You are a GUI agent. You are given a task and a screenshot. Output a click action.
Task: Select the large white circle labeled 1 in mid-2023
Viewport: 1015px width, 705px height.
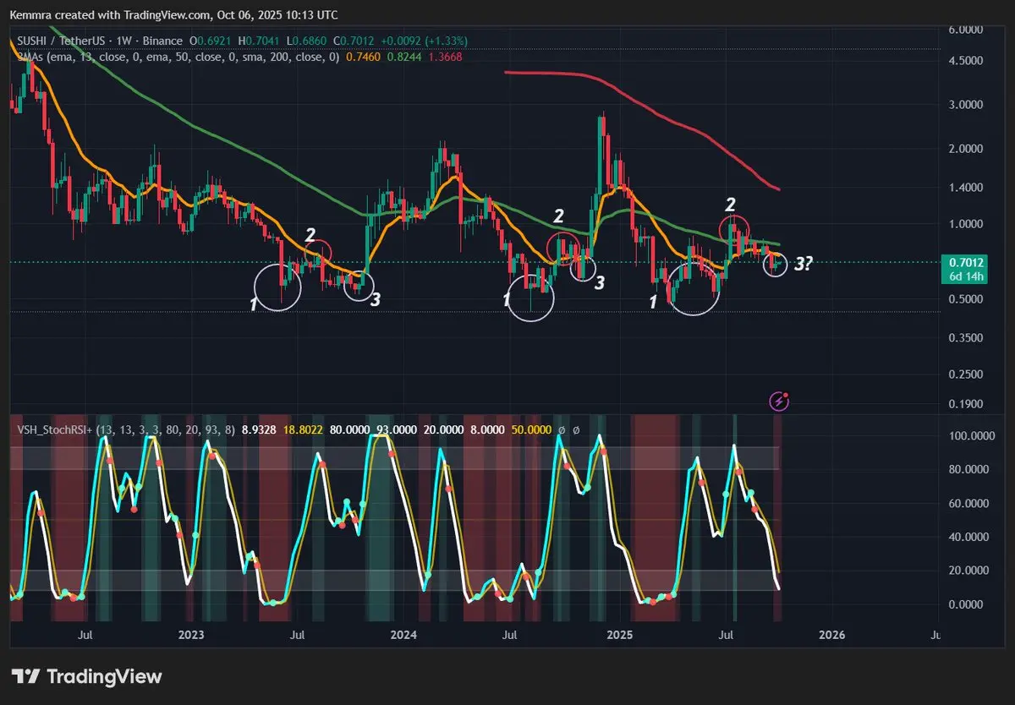coord(278,287)
